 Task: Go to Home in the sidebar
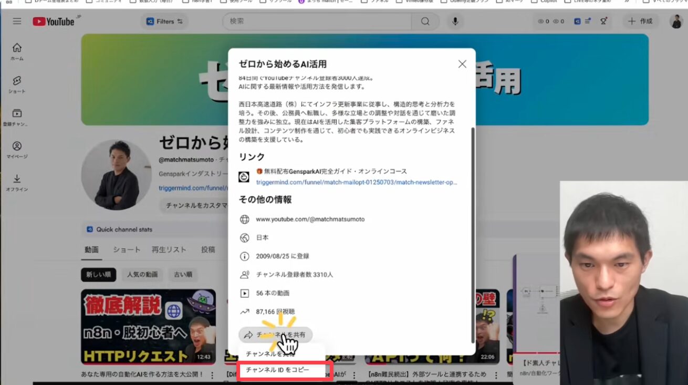[17, 51]
